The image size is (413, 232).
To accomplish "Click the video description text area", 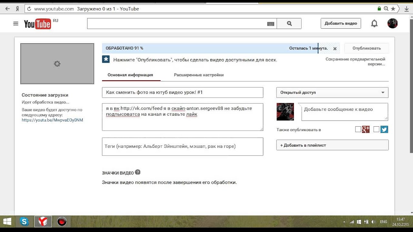I will 183,117.
